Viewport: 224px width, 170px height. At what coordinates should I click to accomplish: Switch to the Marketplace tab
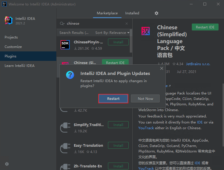tap(107, 13)
